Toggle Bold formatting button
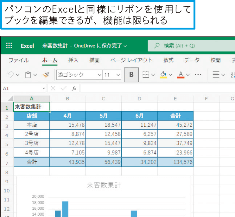 click(x=131, y=75)
